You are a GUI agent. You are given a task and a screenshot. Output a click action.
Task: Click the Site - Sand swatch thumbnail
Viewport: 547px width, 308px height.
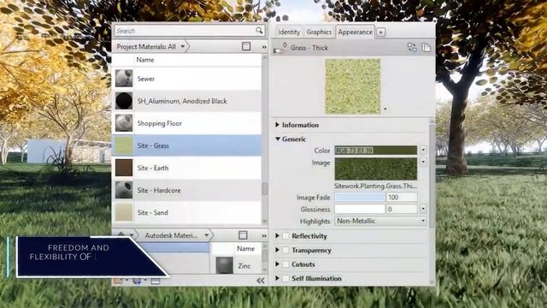124,212
